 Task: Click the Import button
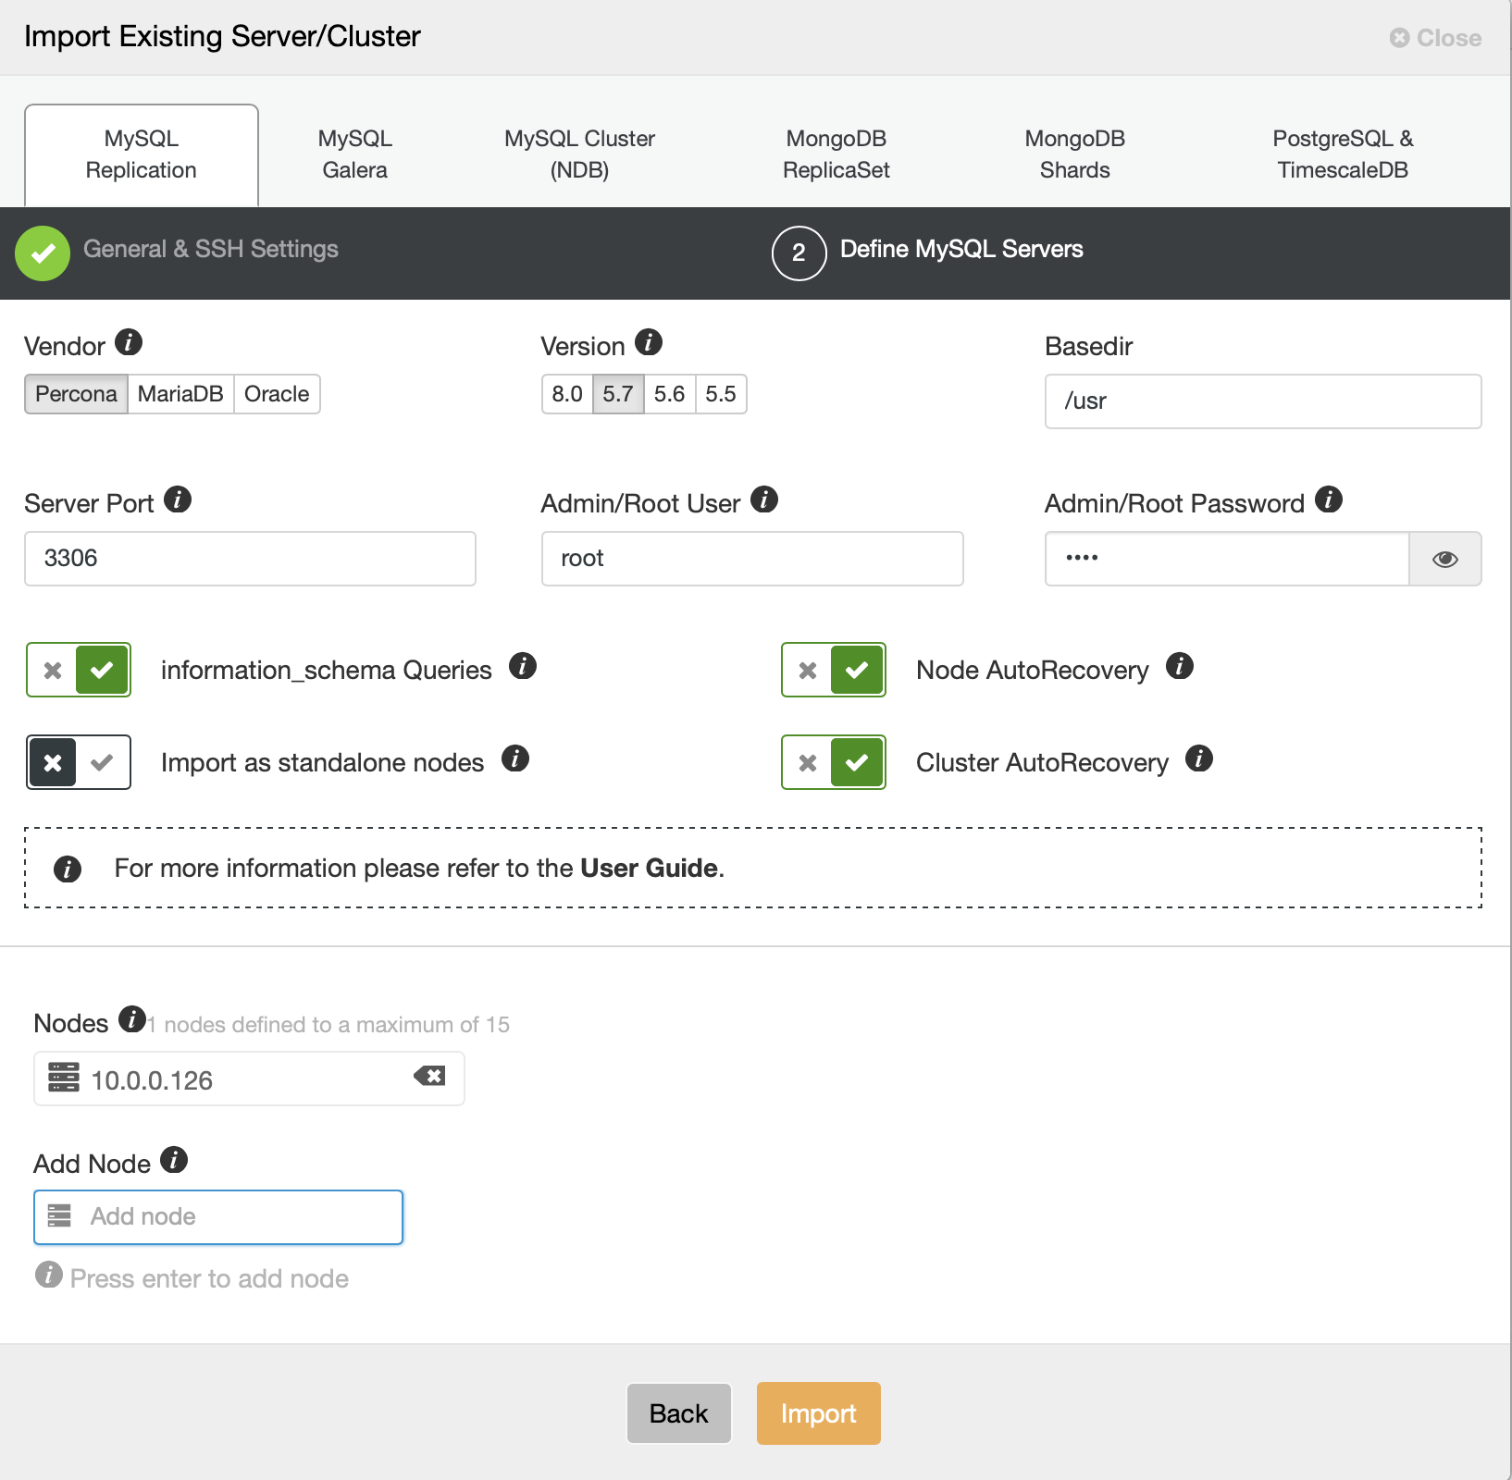tap(819, 1413)
